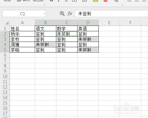Click the name cell 李牧

click(x=22, y=39)
